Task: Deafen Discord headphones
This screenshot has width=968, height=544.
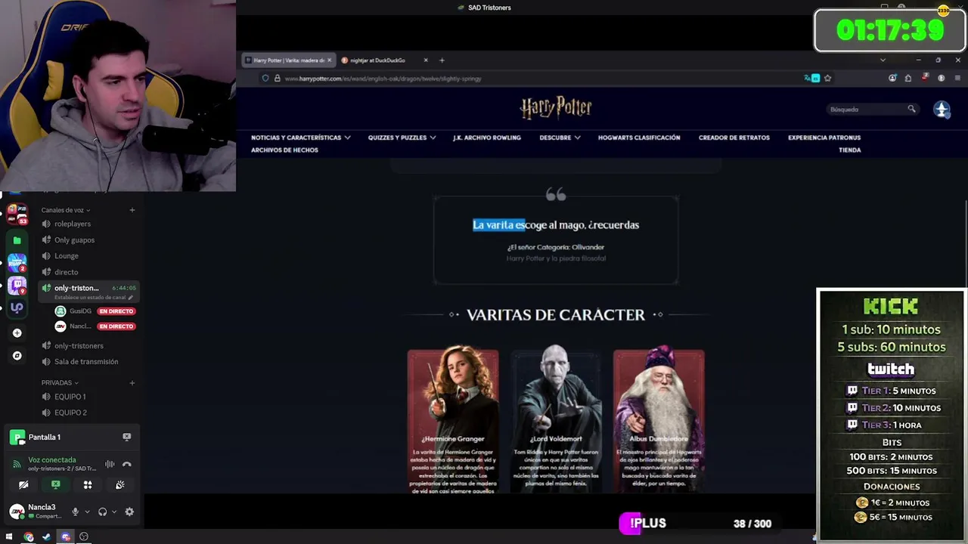Action: [x=103, y=512]
